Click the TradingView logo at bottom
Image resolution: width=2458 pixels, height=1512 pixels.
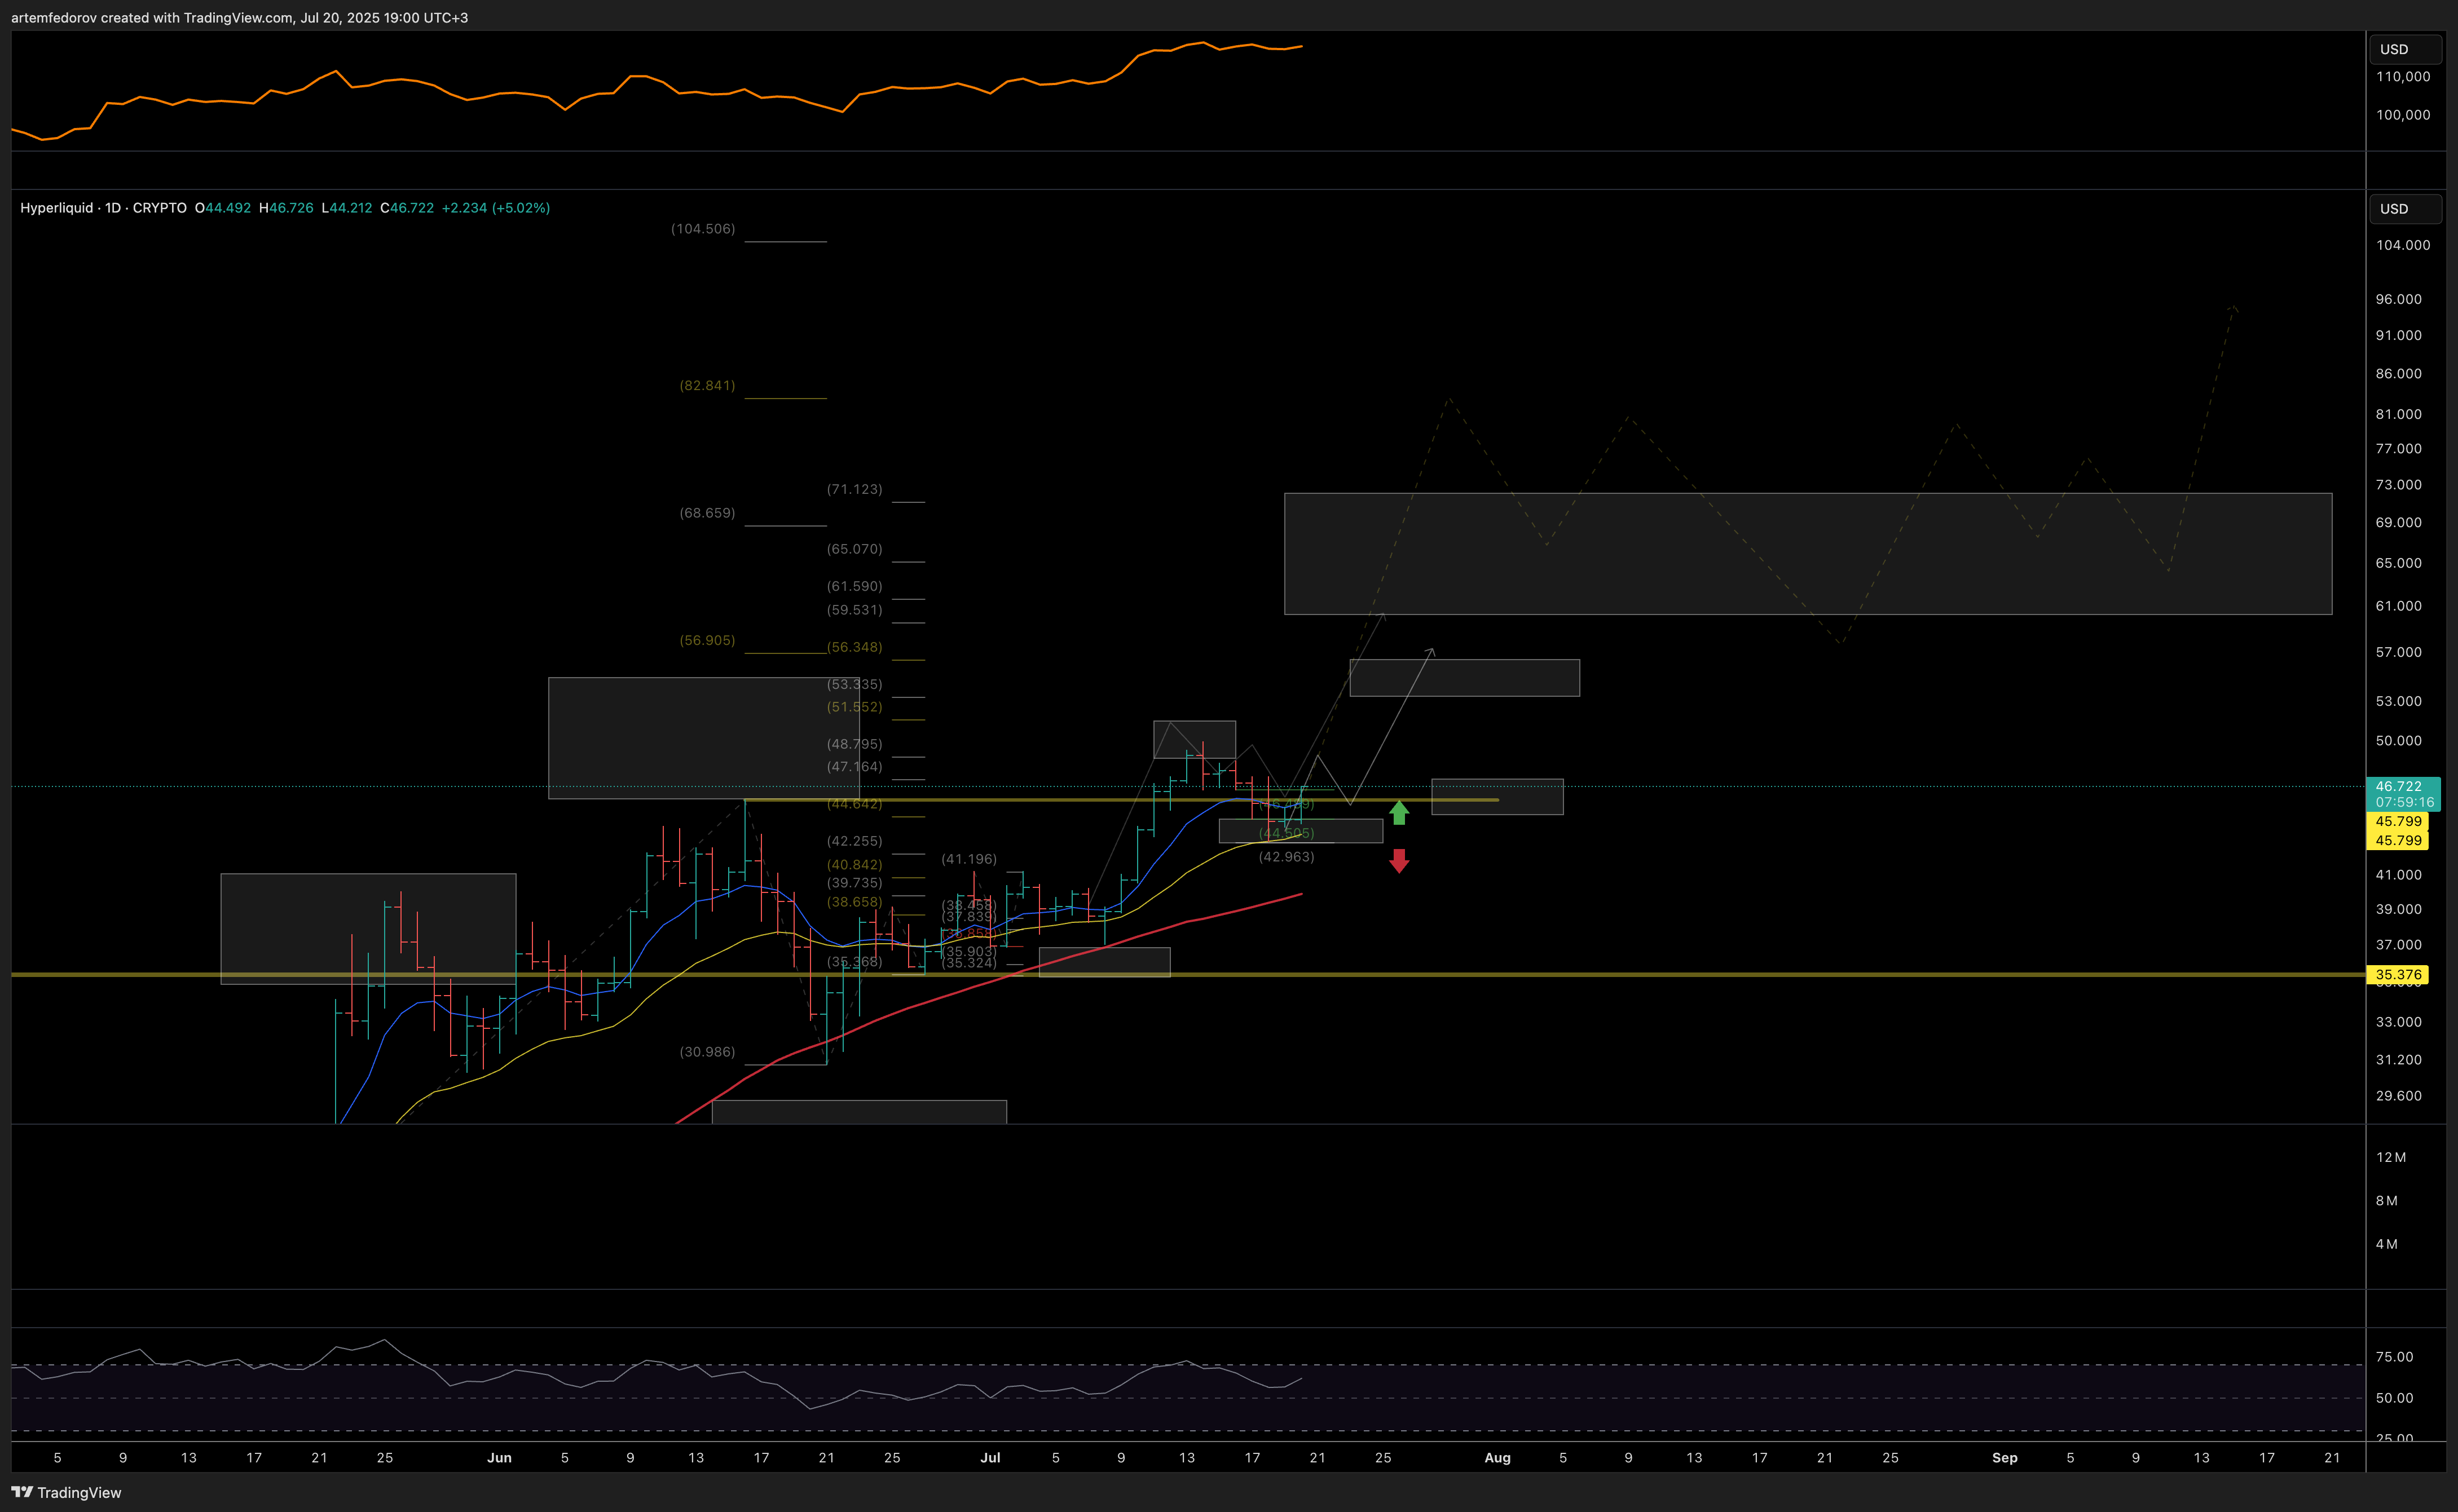pos(66,1492)
